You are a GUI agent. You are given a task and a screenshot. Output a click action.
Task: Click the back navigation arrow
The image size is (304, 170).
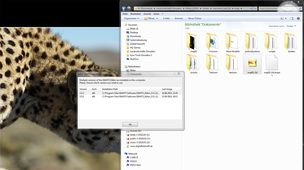124,8
